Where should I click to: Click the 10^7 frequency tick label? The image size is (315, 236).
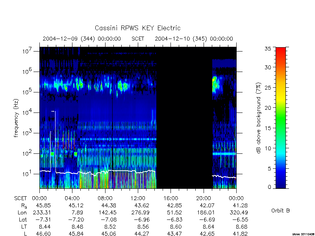[28, 51]
